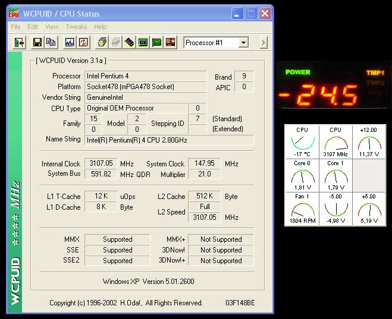Click the Core 1 voltage gauge 1,79 V
This screenshot has width=392, height=319.
coord(335,175)
